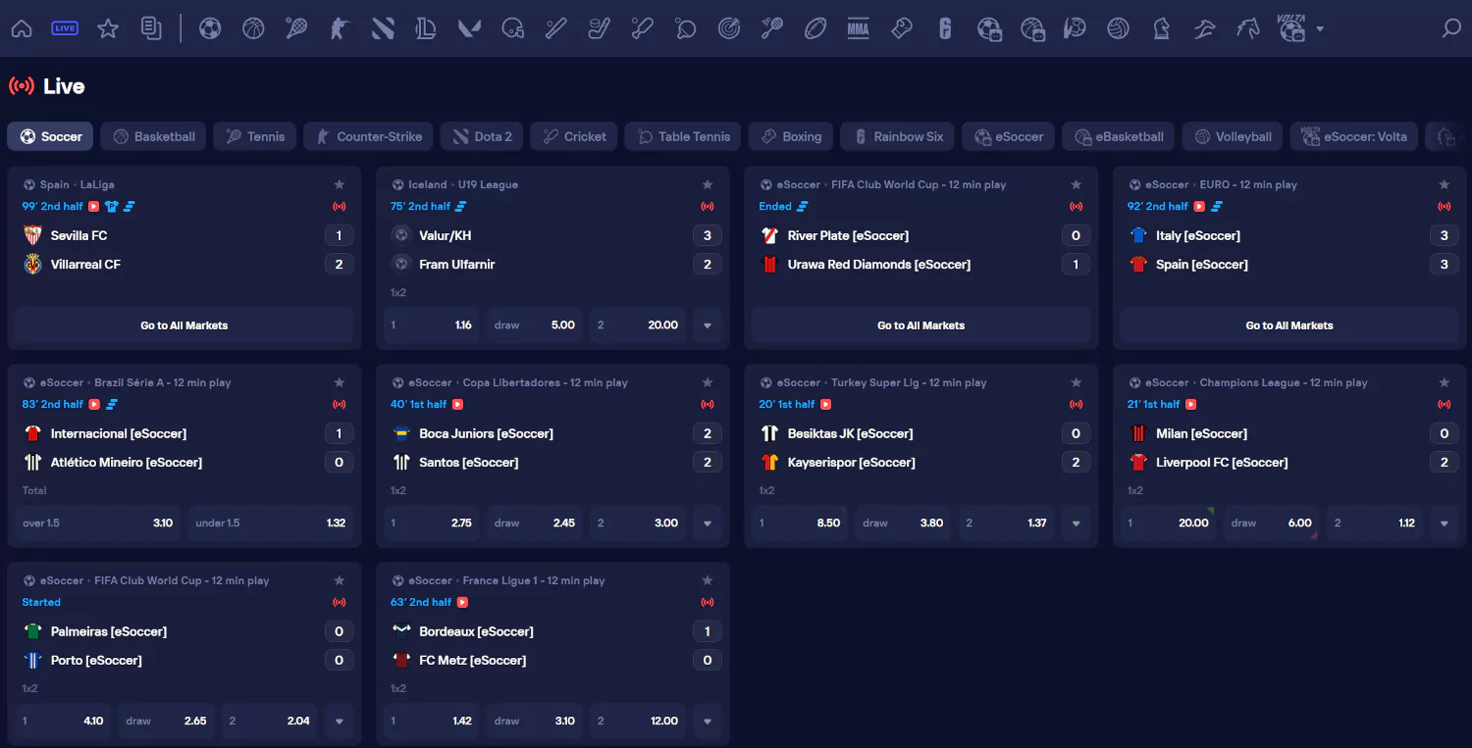
Task: Favorite the River Plate vs Urawa match
Action: [x=1077, y=184]
